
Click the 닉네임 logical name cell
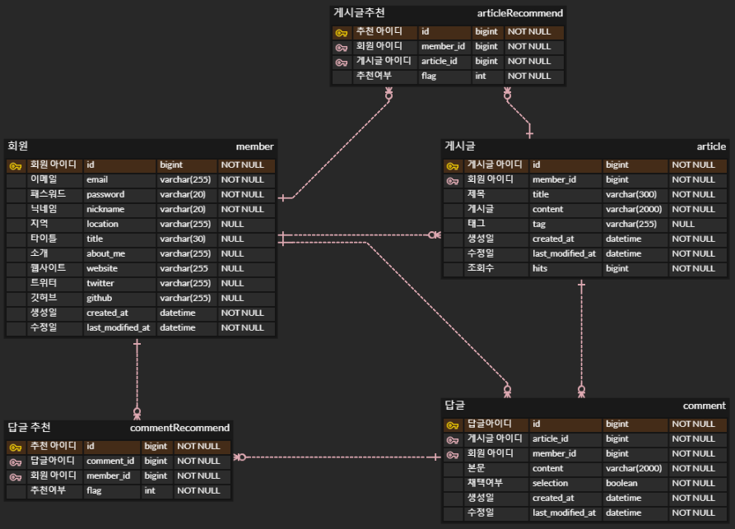[x=44, y=209]
